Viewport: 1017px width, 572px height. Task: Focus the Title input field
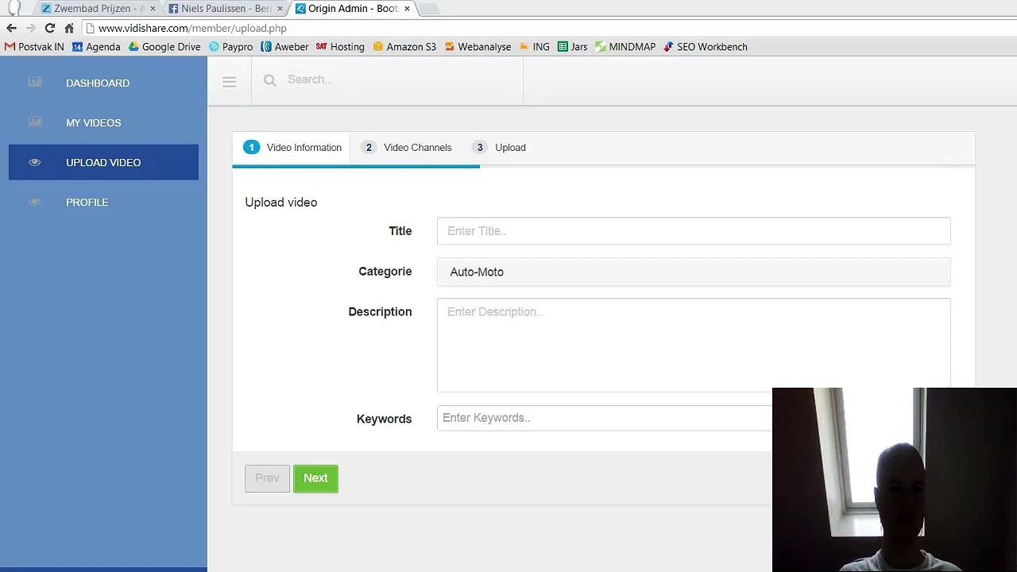pos(694,231)
